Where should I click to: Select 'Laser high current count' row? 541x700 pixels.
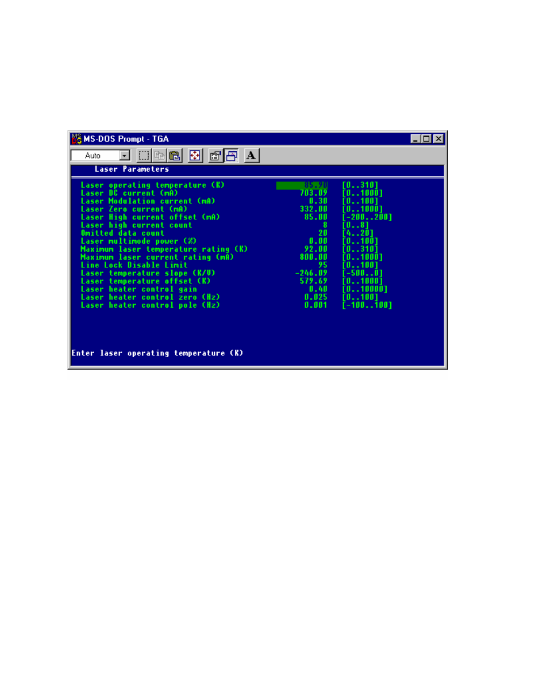(225, 225)
